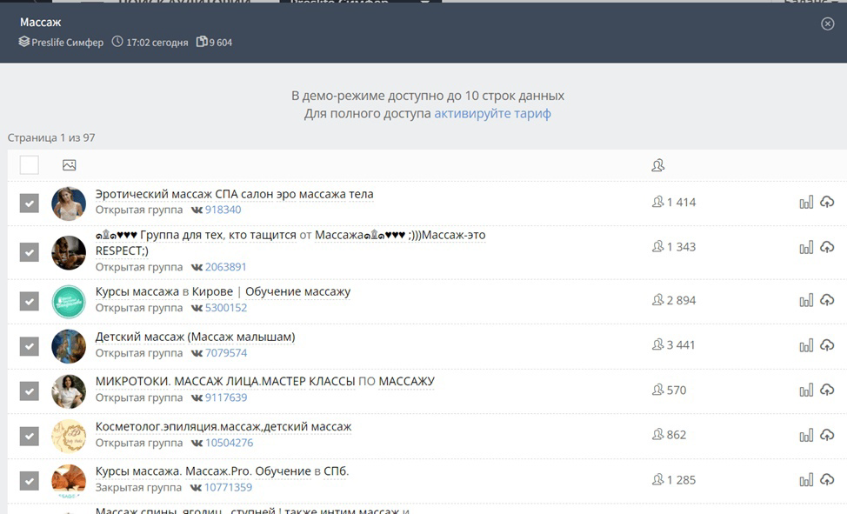Close the Массаж panel with X icon
The width and height of the screenshot is (847, 514).
click(x=827, y=23)
